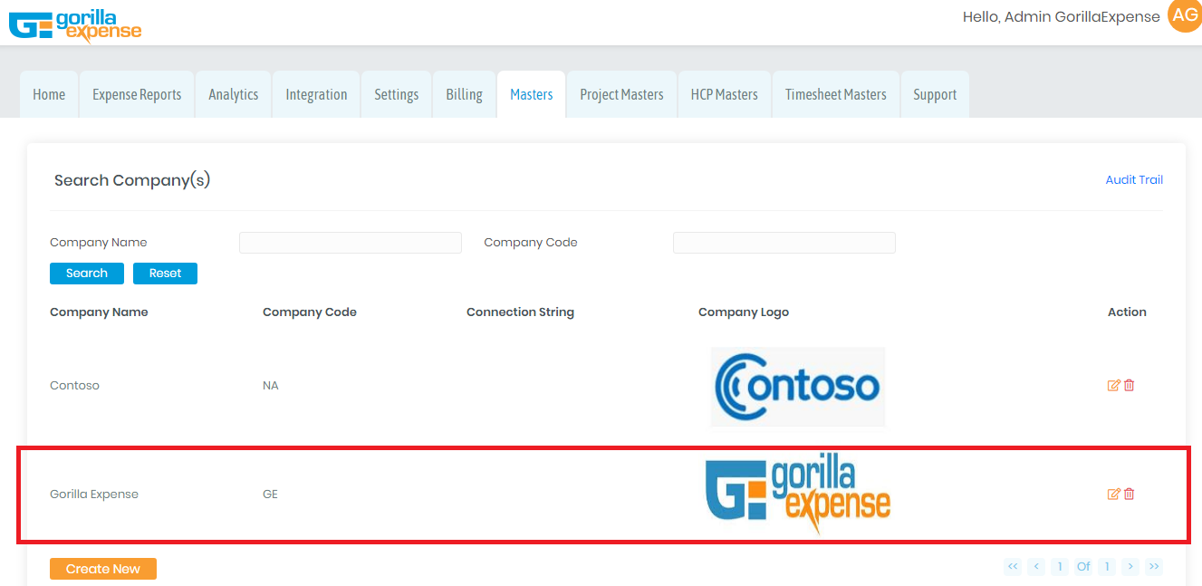Screen dimensions: 1202x586
Task: Edit the Gorilla Expense company row
Action: [1114, 494]
